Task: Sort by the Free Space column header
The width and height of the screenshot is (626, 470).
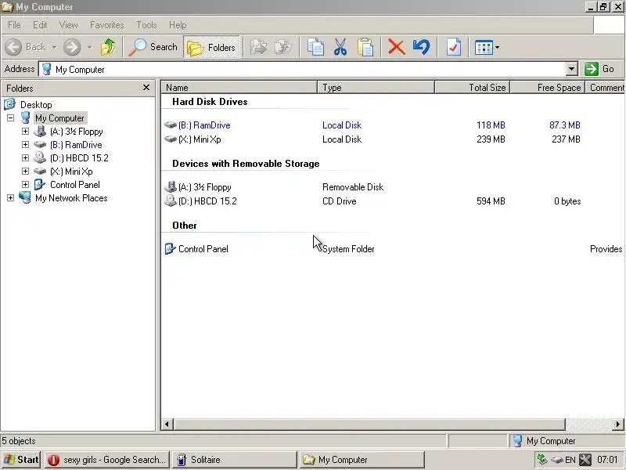Action: click(x=548, y=88)
